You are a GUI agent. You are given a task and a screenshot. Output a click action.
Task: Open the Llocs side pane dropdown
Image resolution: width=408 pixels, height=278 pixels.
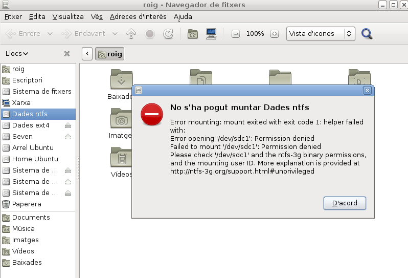point(17,53)
